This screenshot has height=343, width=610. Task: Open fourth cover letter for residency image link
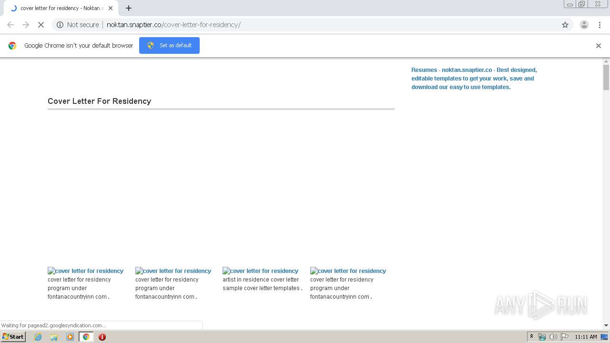348,271
